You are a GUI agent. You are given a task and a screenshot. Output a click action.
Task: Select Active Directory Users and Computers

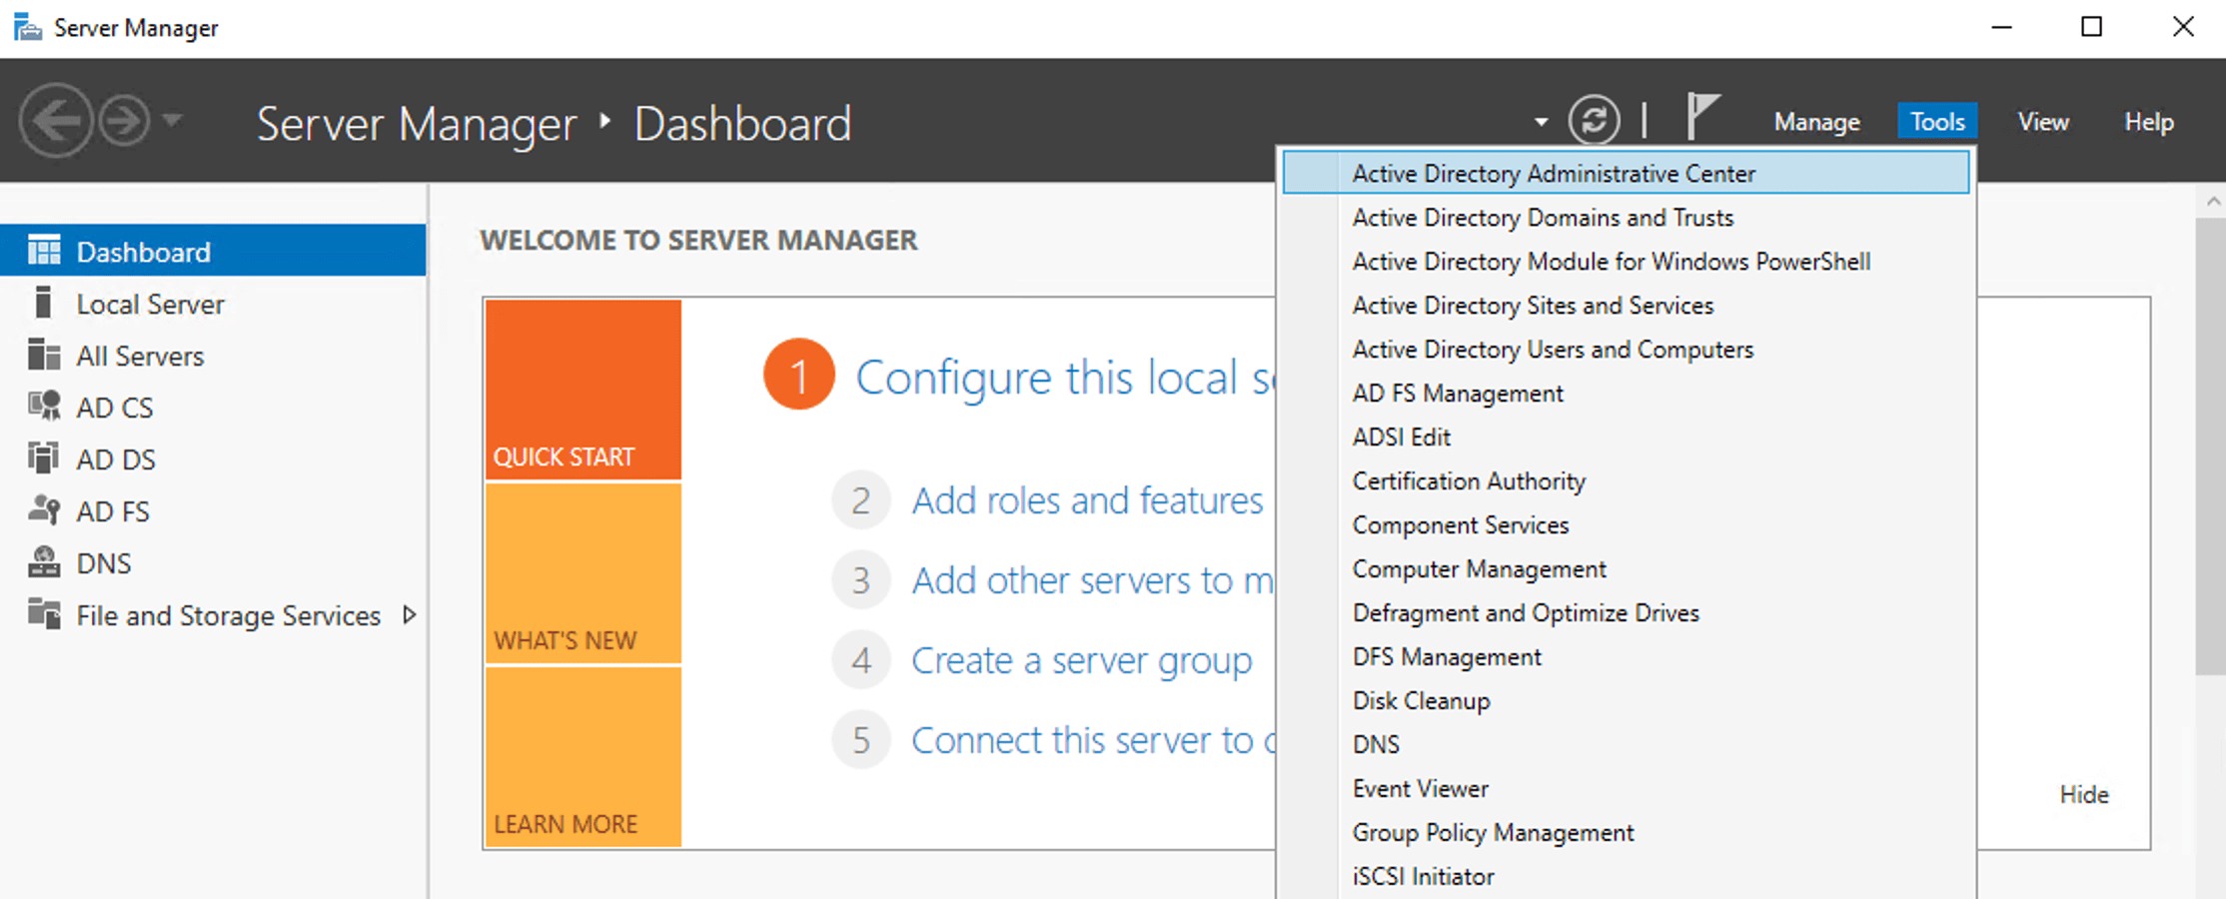pyautogui.click(x=1552, y=349)
